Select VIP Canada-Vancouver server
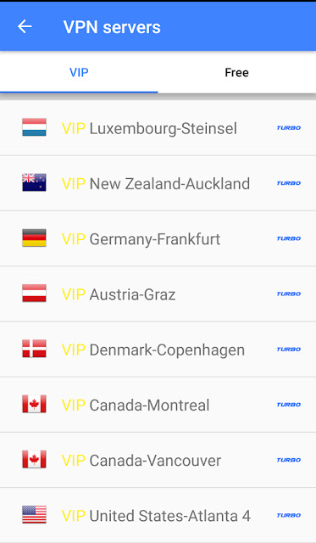 158,460
